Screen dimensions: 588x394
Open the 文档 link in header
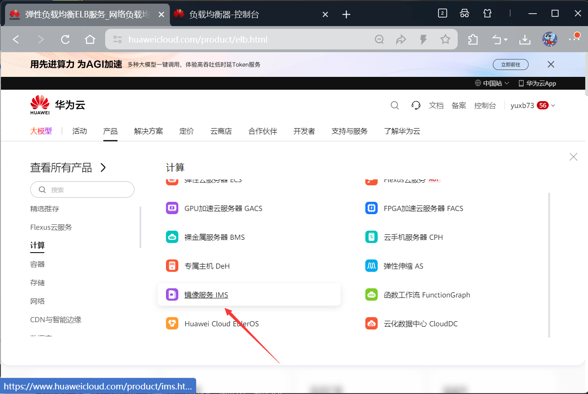[x=436, y=105]
